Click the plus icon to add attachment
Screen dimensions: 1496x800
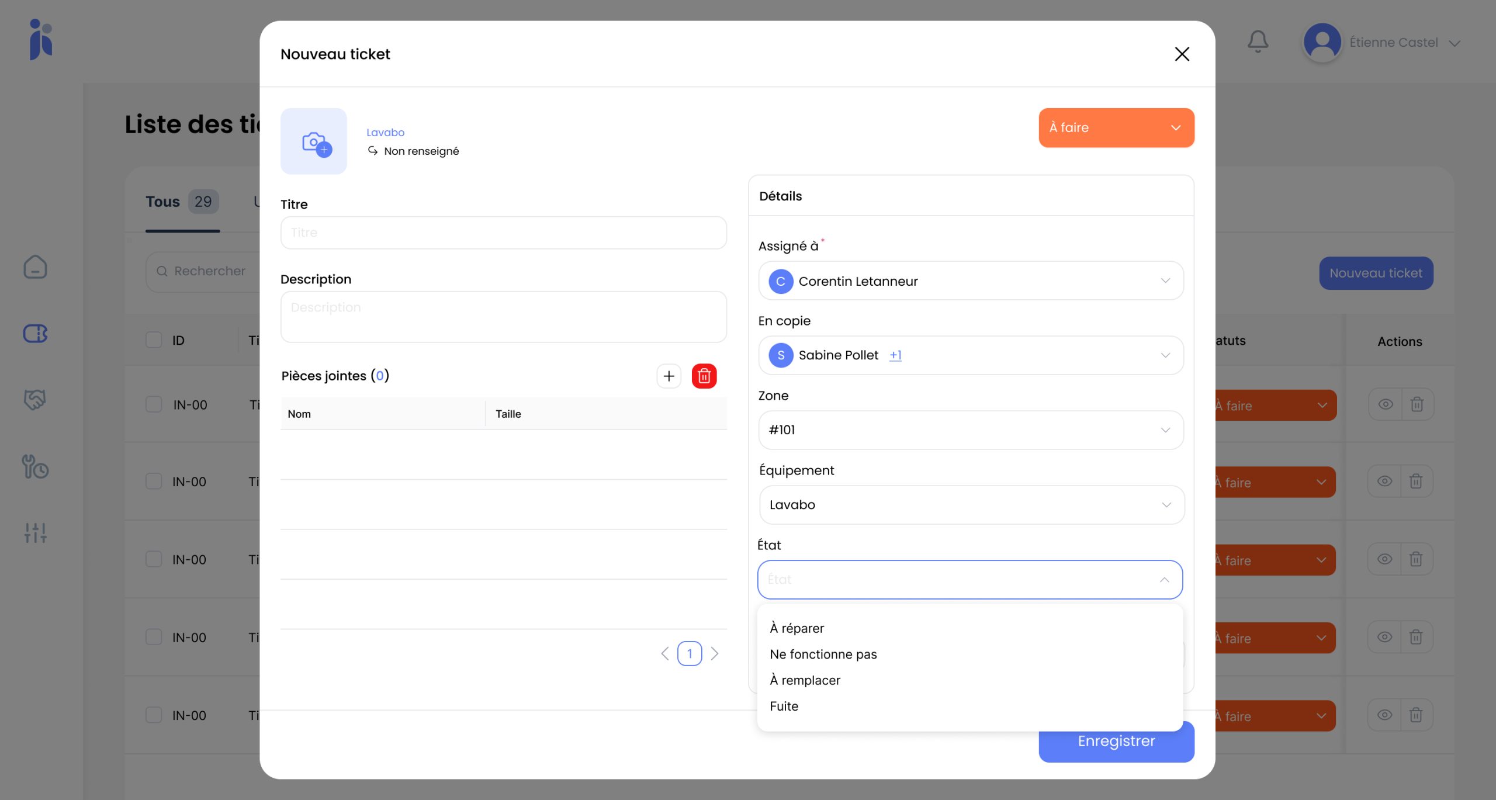[669, 376]
